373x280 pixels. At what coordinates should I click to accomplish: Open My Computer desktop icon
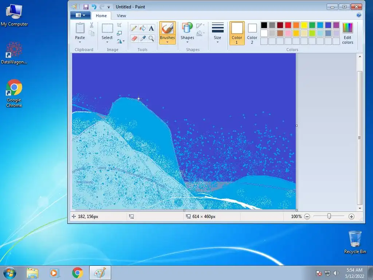[x=14, y=15]
